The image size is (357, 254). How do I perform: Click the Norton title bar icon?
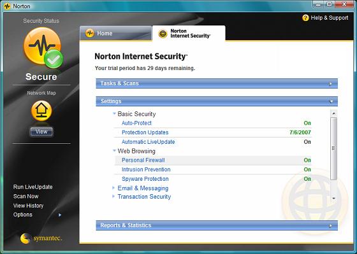point(7,6)
